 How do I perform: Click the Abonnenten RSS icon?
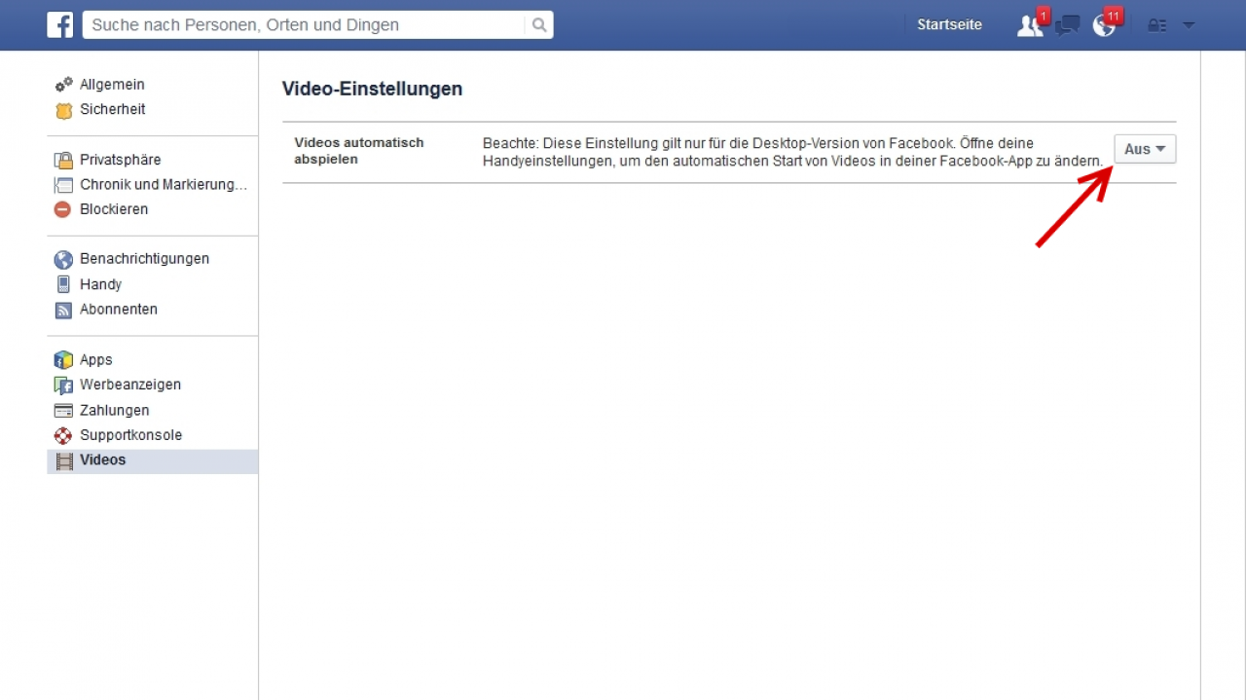point(63,310)
